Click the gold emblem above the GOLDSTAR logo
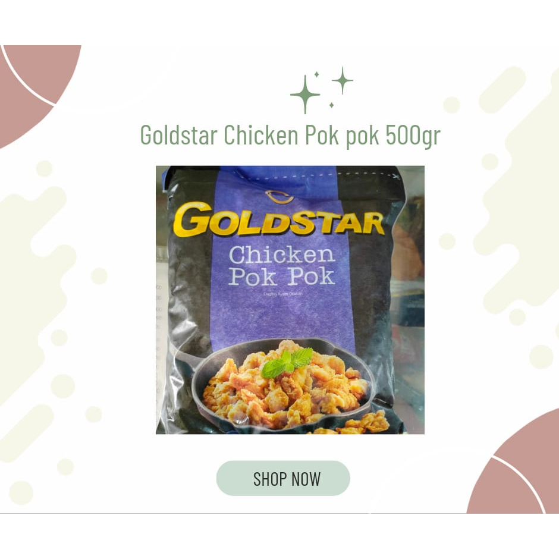 click(x=279, y=197)
